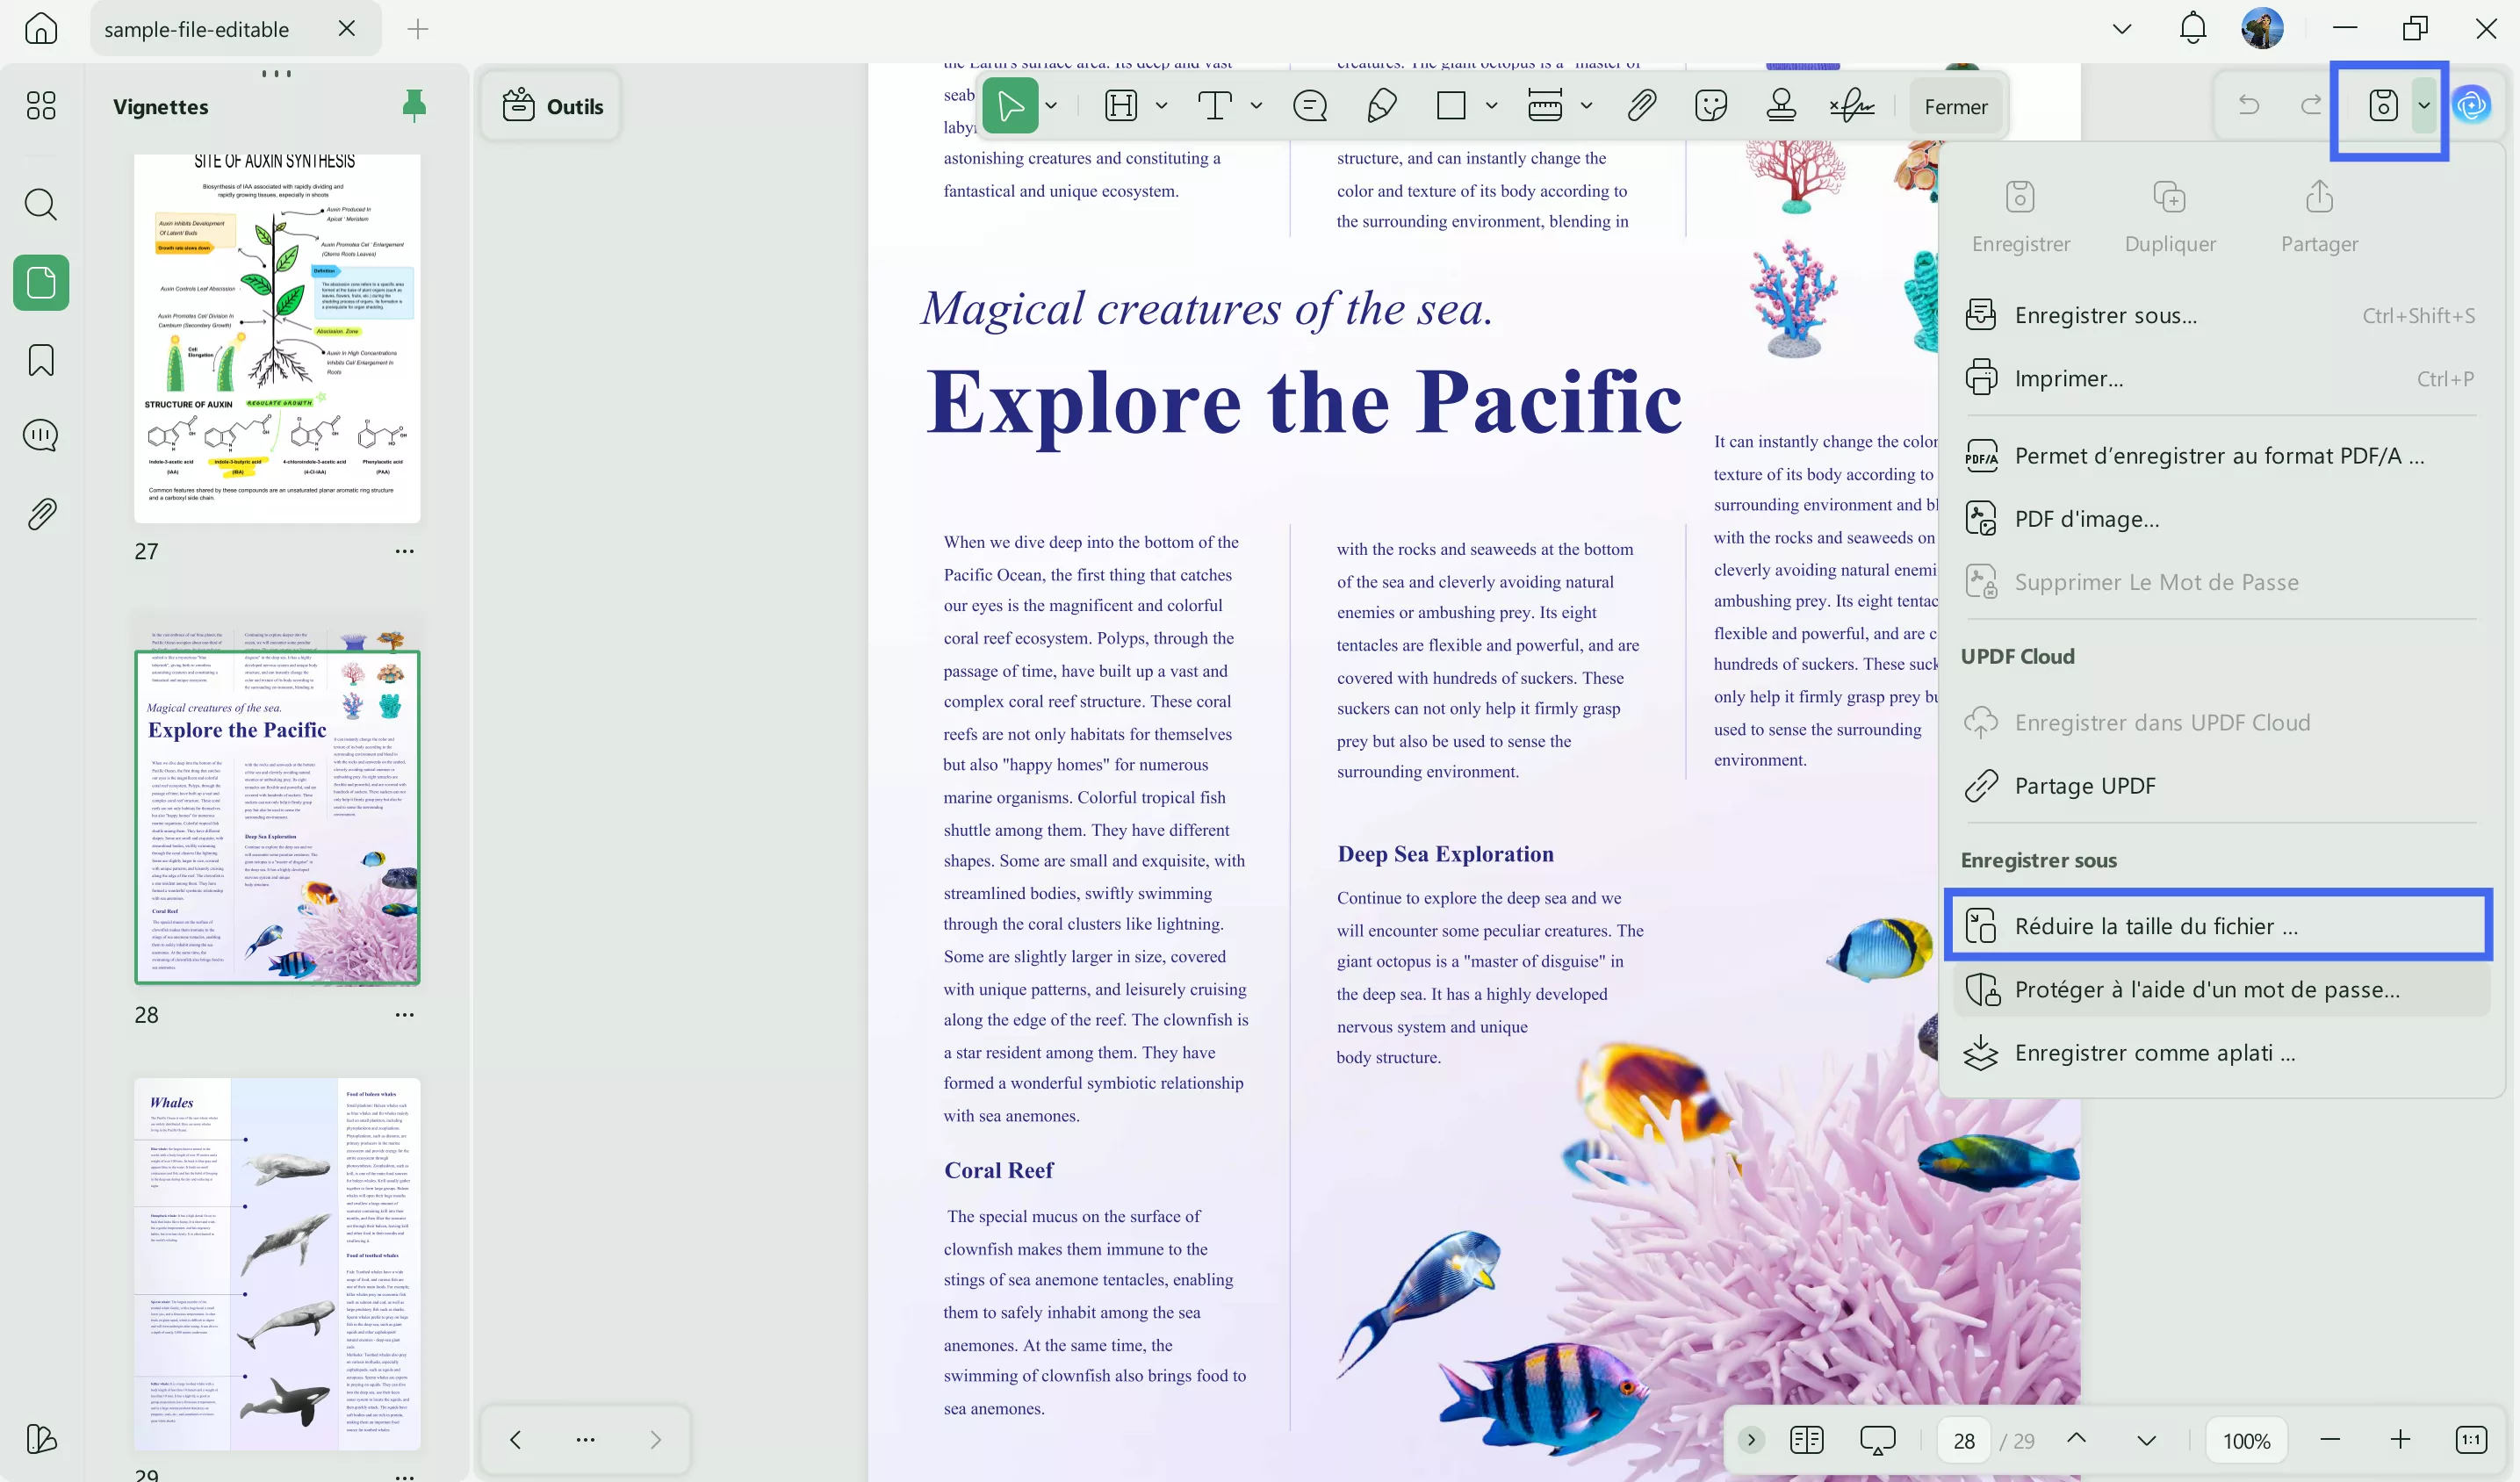Zoom out with minus button

[x=2330, y=1440]
